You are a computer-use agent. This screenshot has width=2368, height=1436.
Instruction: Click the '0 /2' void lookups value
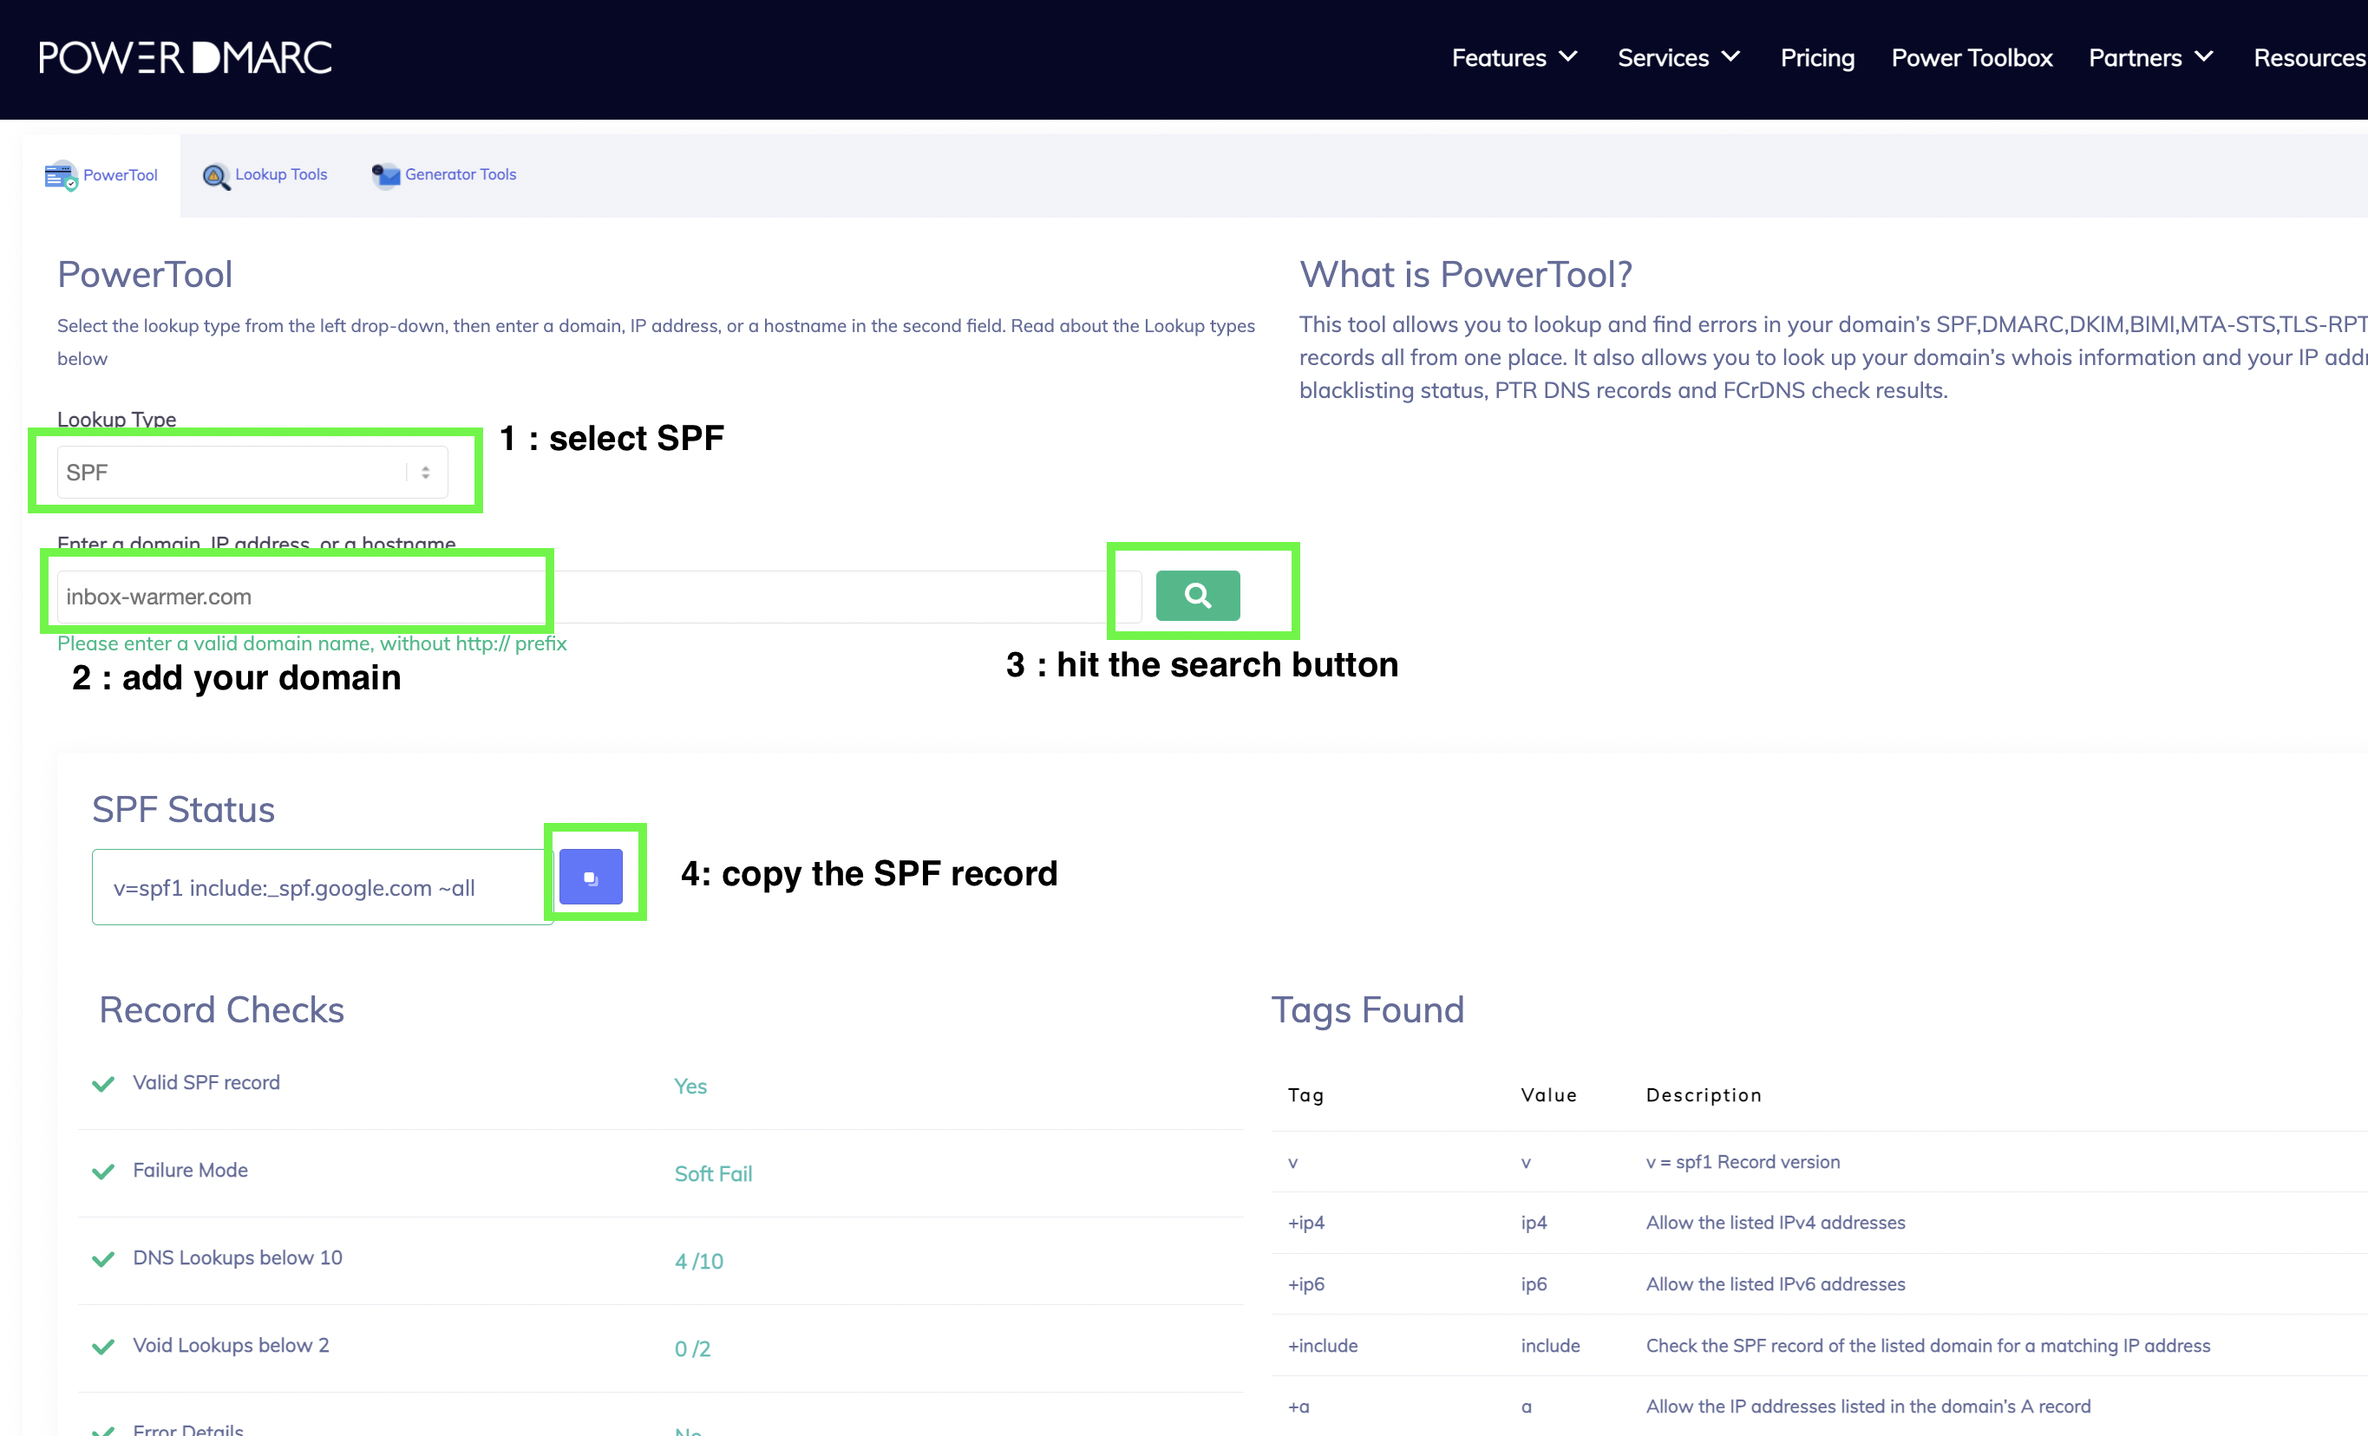[692, 1348]
